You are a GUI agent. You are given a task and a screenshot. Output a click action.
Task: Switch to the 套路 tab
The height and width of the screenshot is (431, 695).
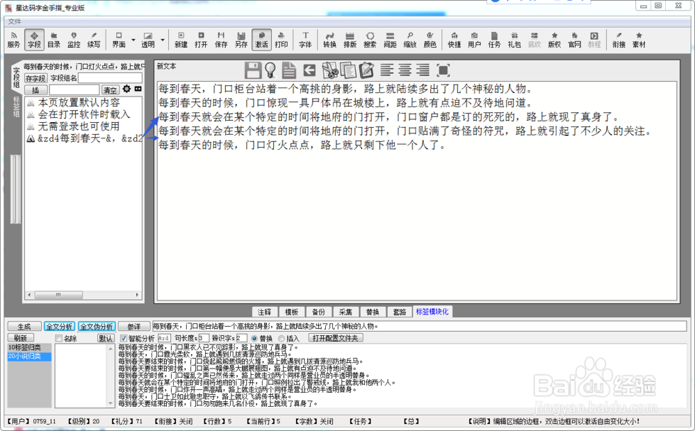(400, 312)
